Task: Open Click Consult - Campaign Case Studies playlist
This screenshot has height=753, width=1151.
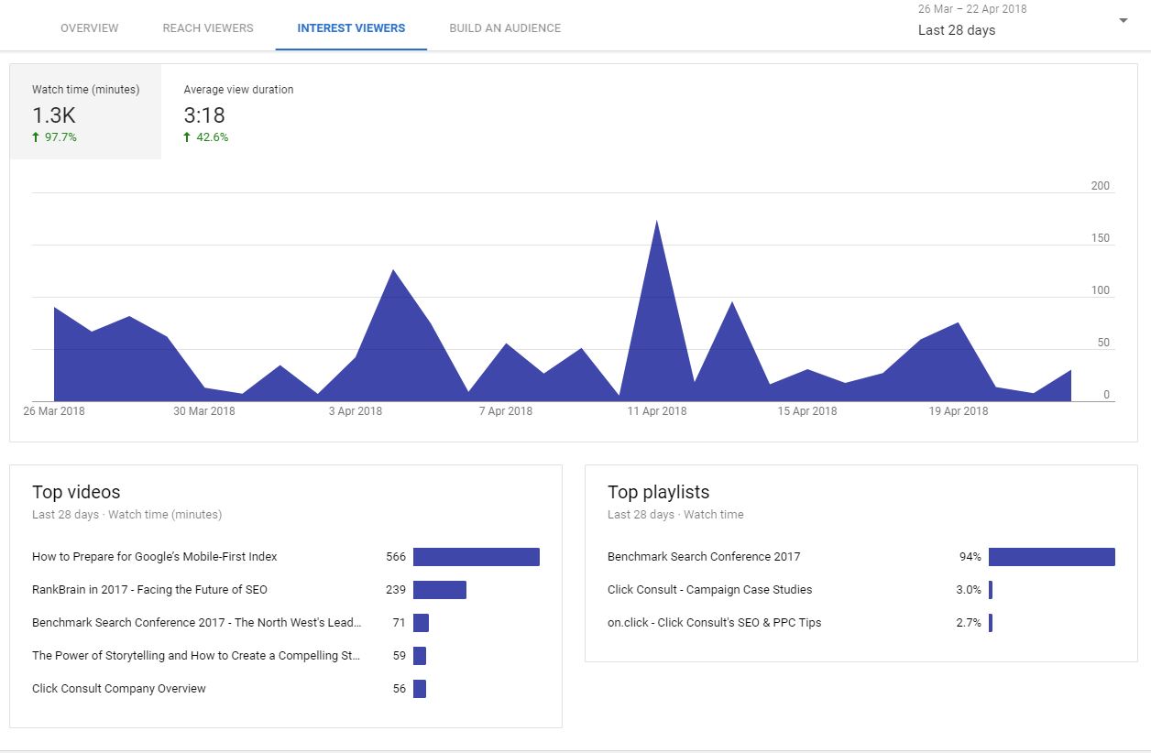Action: point(709,590)
